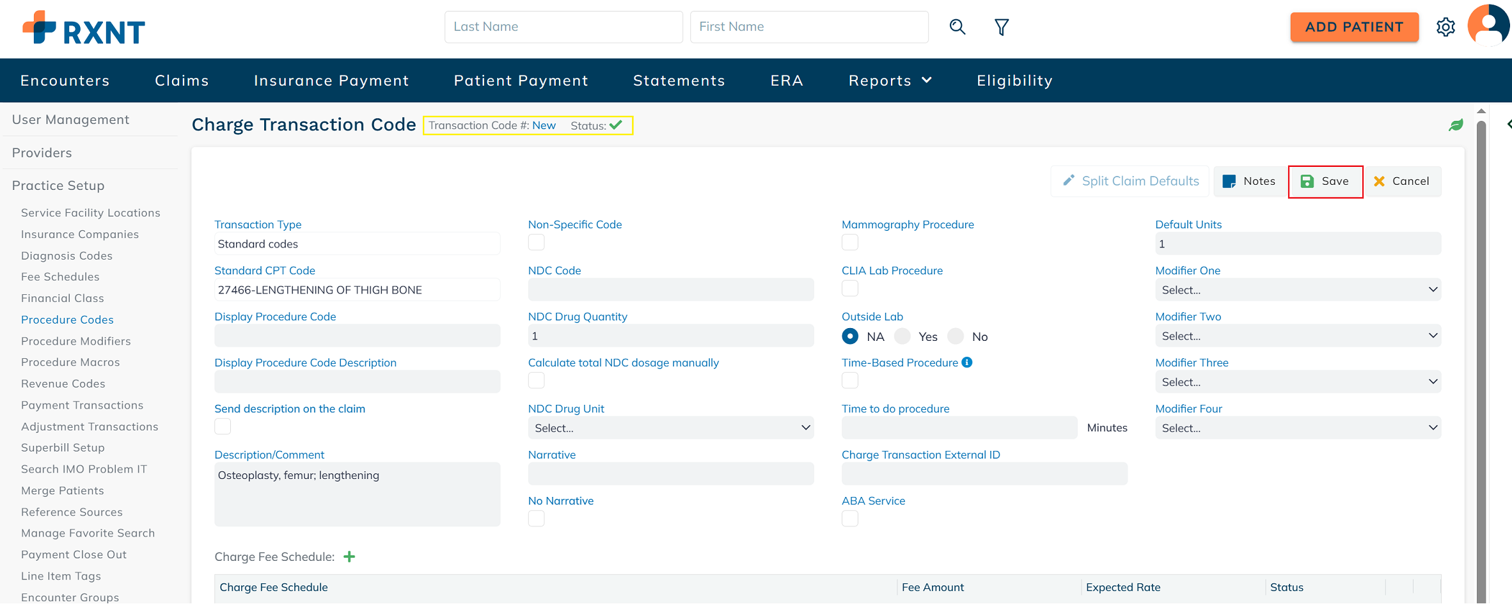Check Send description on the claim
Viewport: 1512px width, 605px height.
click(223, 427)
